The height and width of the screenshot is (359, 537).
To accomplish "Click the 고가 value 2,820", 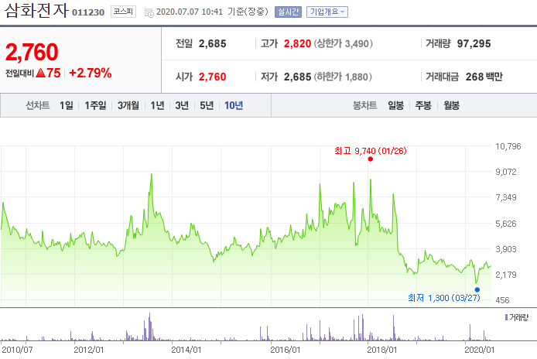I will click(x=297, y=44).
